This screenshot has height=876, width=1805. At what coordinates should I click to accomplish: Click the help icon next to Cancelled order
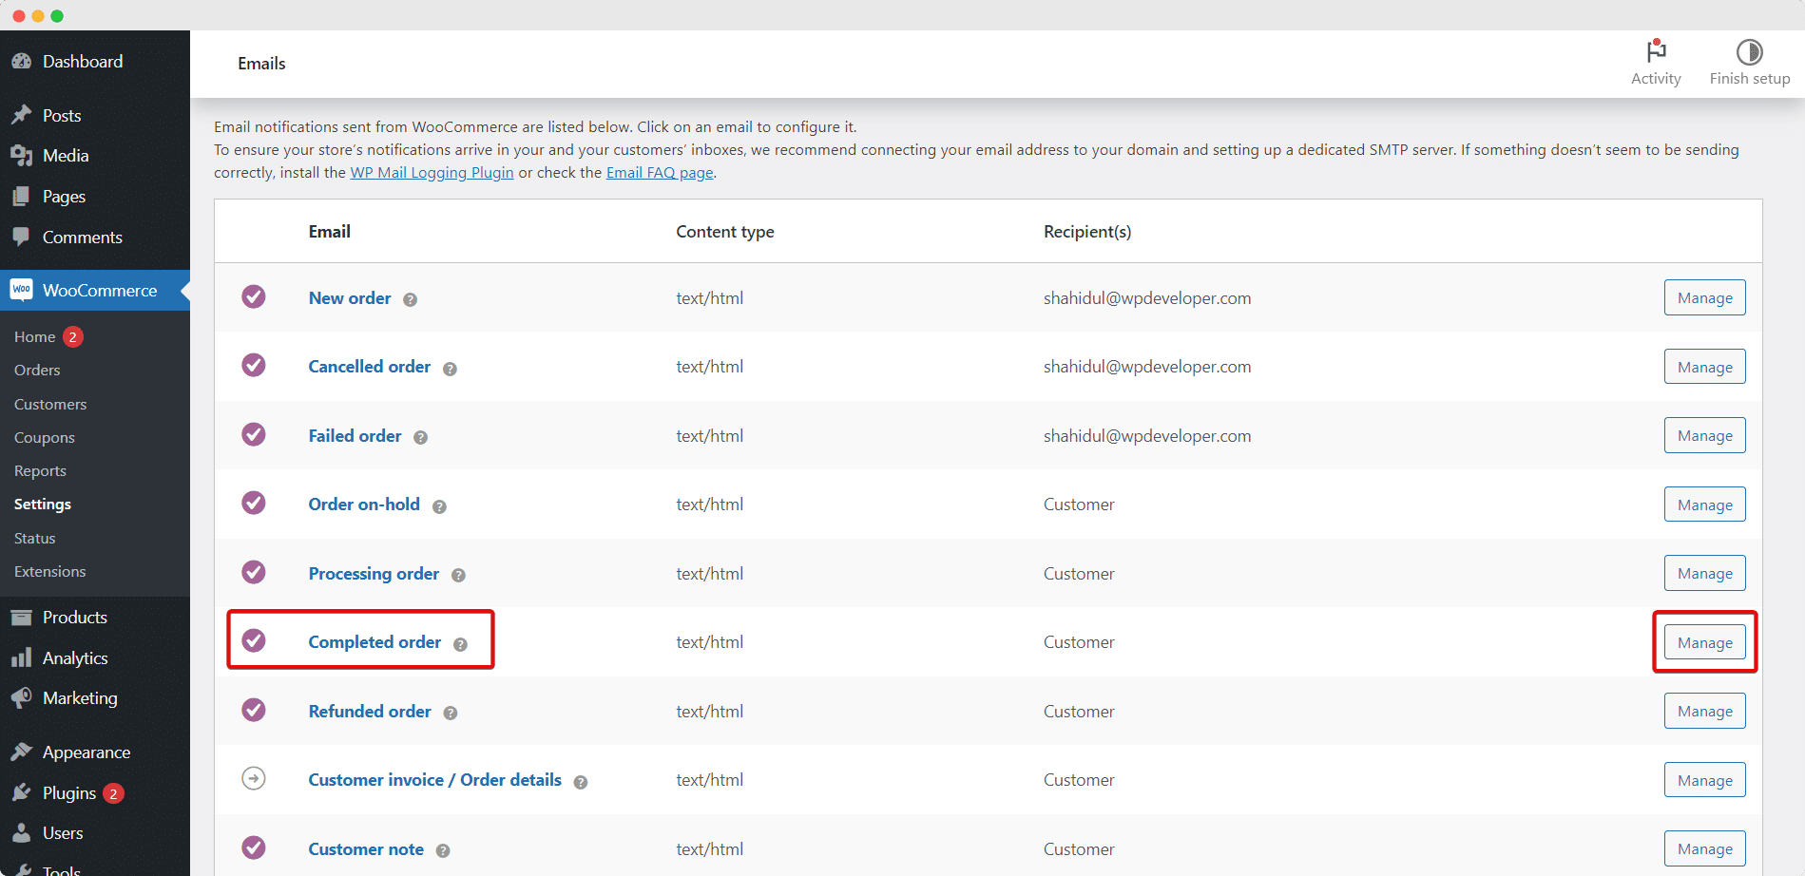coord(450,369)
